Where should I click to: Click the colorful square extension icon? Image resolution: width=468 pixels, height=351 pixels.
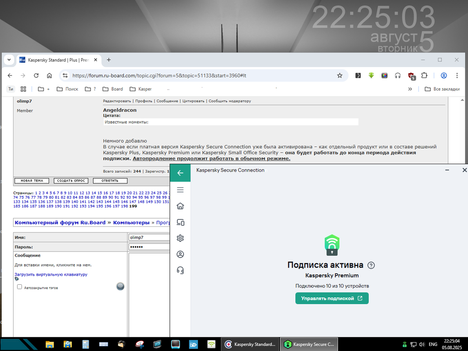(385, 75)
